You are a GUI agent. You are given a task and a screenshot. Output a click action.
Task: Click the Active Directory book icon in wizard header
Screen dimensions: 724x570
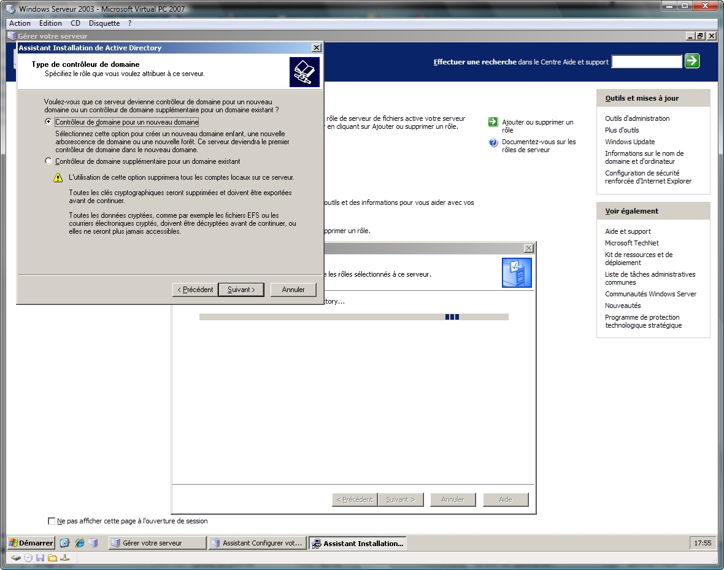pyautogui.click(x=304, y=72)
